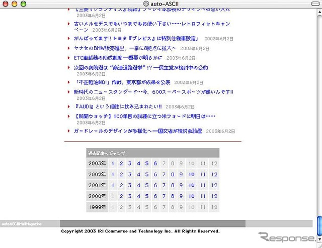Jump to 2003 month 4 archive
The width and height of the screenshot is (322, 248).
(138, 163)
